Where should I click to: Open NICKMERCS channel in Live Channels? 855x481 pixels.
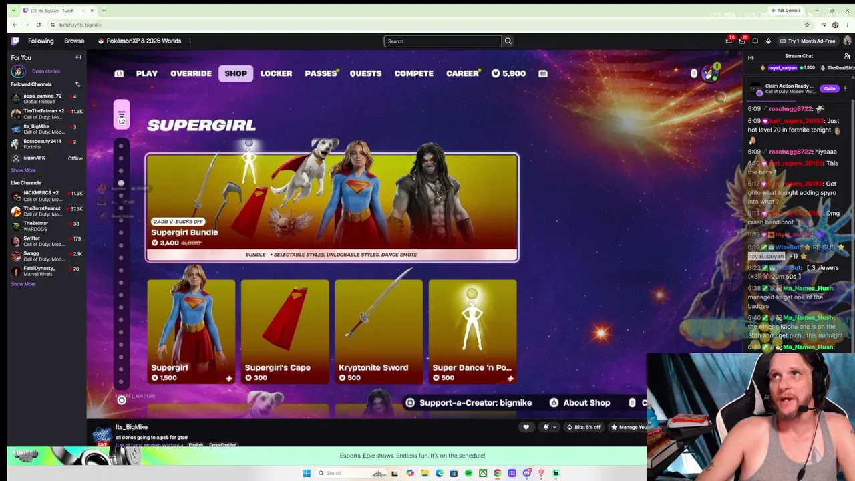47,196
